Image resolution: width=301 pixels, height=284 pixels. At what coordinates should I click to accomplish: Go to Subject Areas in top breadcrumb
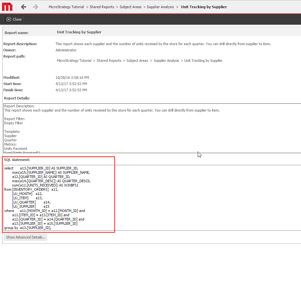tap(130, 7)
